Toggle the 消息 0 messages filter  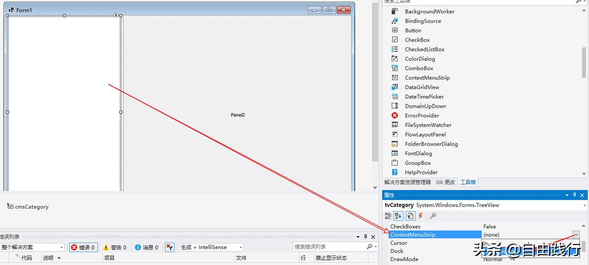pos(146,247)
